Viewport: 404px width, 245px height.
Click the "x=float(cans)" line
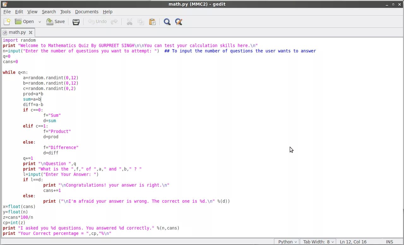(19, 206)
